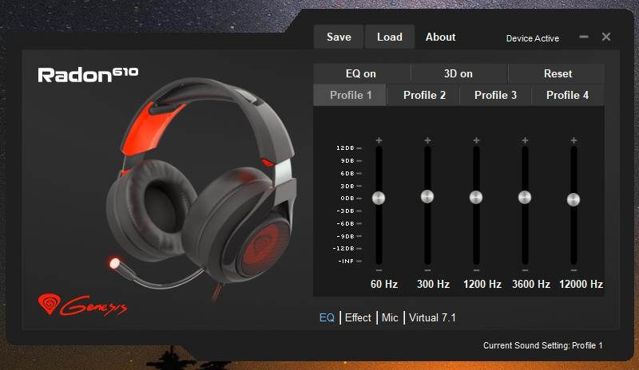The image size is (639, 370).
Task: Click the minus icon below 300 Hz slider
Action: pos(427,270)
